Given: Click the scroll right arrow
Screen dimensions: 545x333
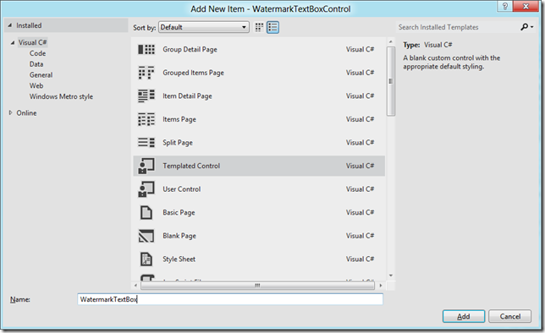Looking at the screenshot, I should pyautogui.click(x=381, y=286).
